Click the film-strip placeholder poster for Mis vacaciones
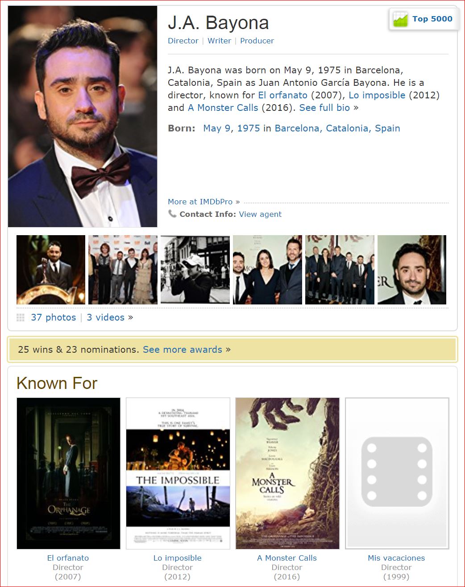Screen dimensions: 465x587 pyautogui.click(x=397, y=473)
